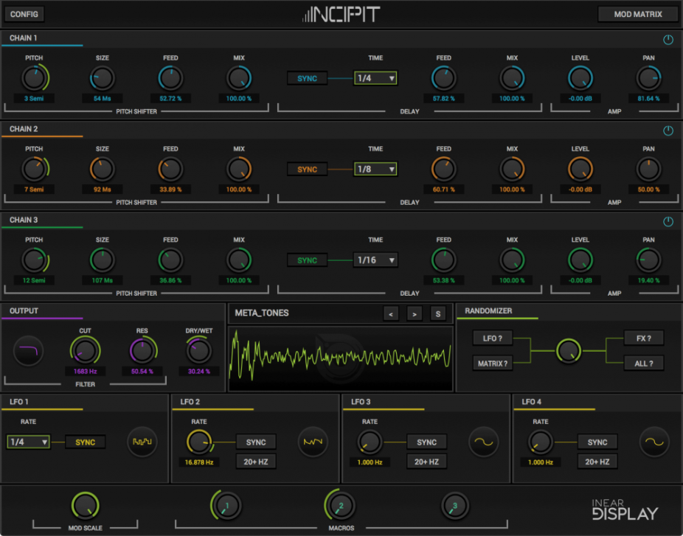Viewport: 683px width, 536px height.
Task: Open Chain 1 delay time dropdown
Action: coord(375,78)
